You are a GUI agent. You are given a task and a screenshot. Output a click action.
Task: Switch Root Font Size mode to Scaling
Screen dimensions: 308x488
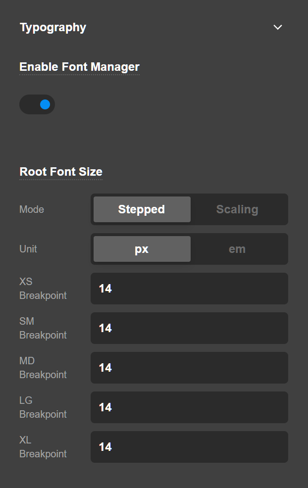(237, 209)
